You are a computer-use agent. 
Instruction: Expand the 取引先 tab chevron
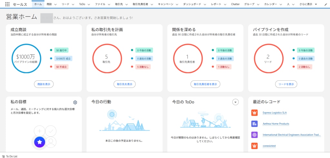pos(127,5)
